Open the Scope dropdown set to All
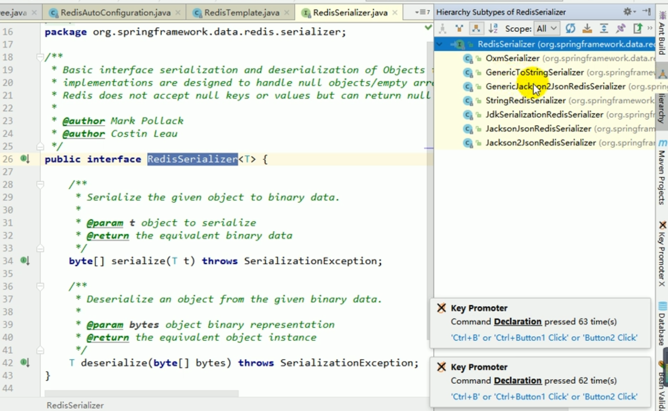Image resolution: width=668 pixels, height=411 pixels. [547, 29]
